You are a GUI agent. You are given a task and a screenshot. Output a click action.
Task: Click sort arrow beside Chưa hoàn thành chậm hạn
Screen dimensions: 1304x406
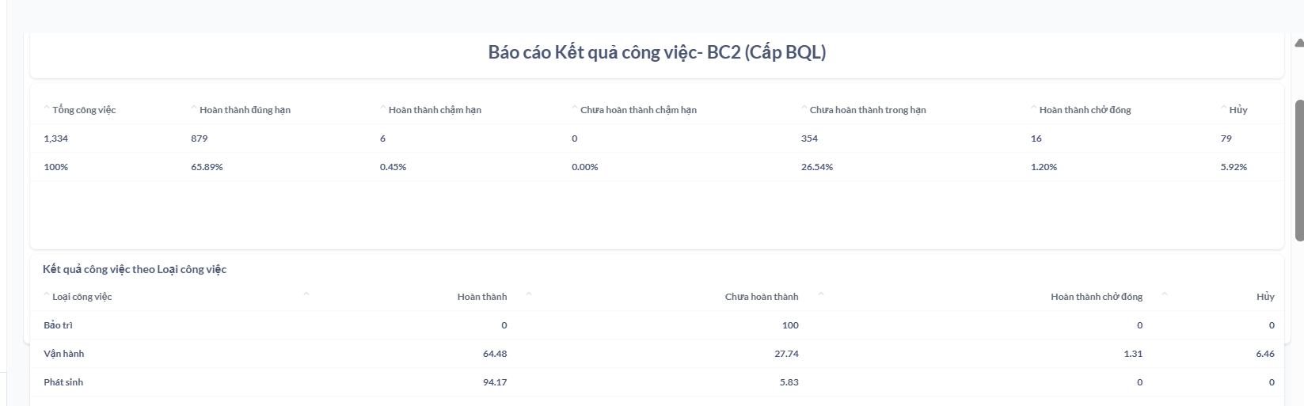575,108
